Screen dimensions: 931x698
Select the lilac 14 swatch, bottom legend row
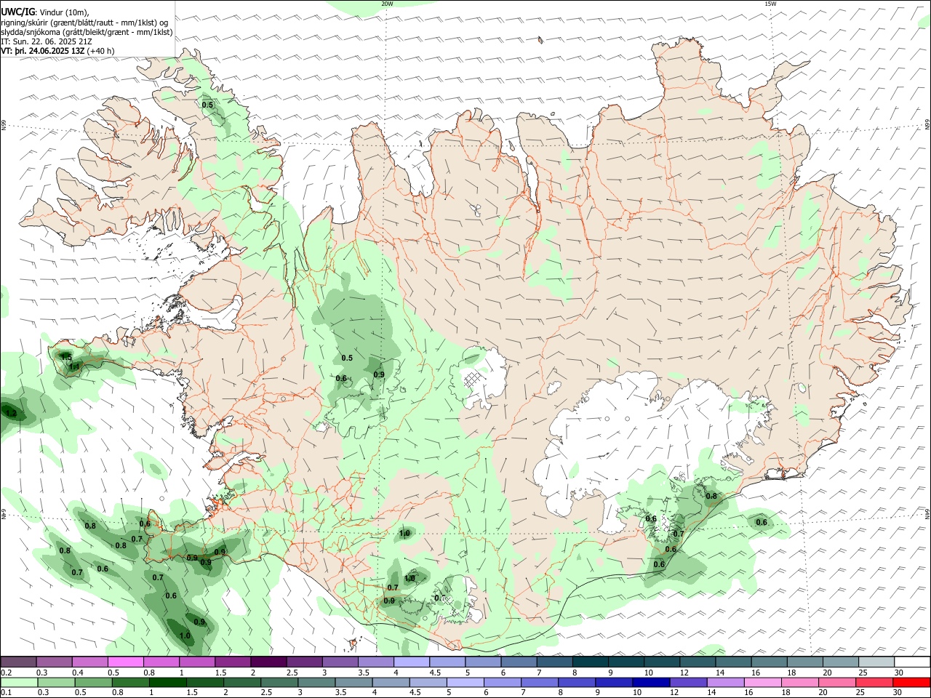tap(724, 682)
